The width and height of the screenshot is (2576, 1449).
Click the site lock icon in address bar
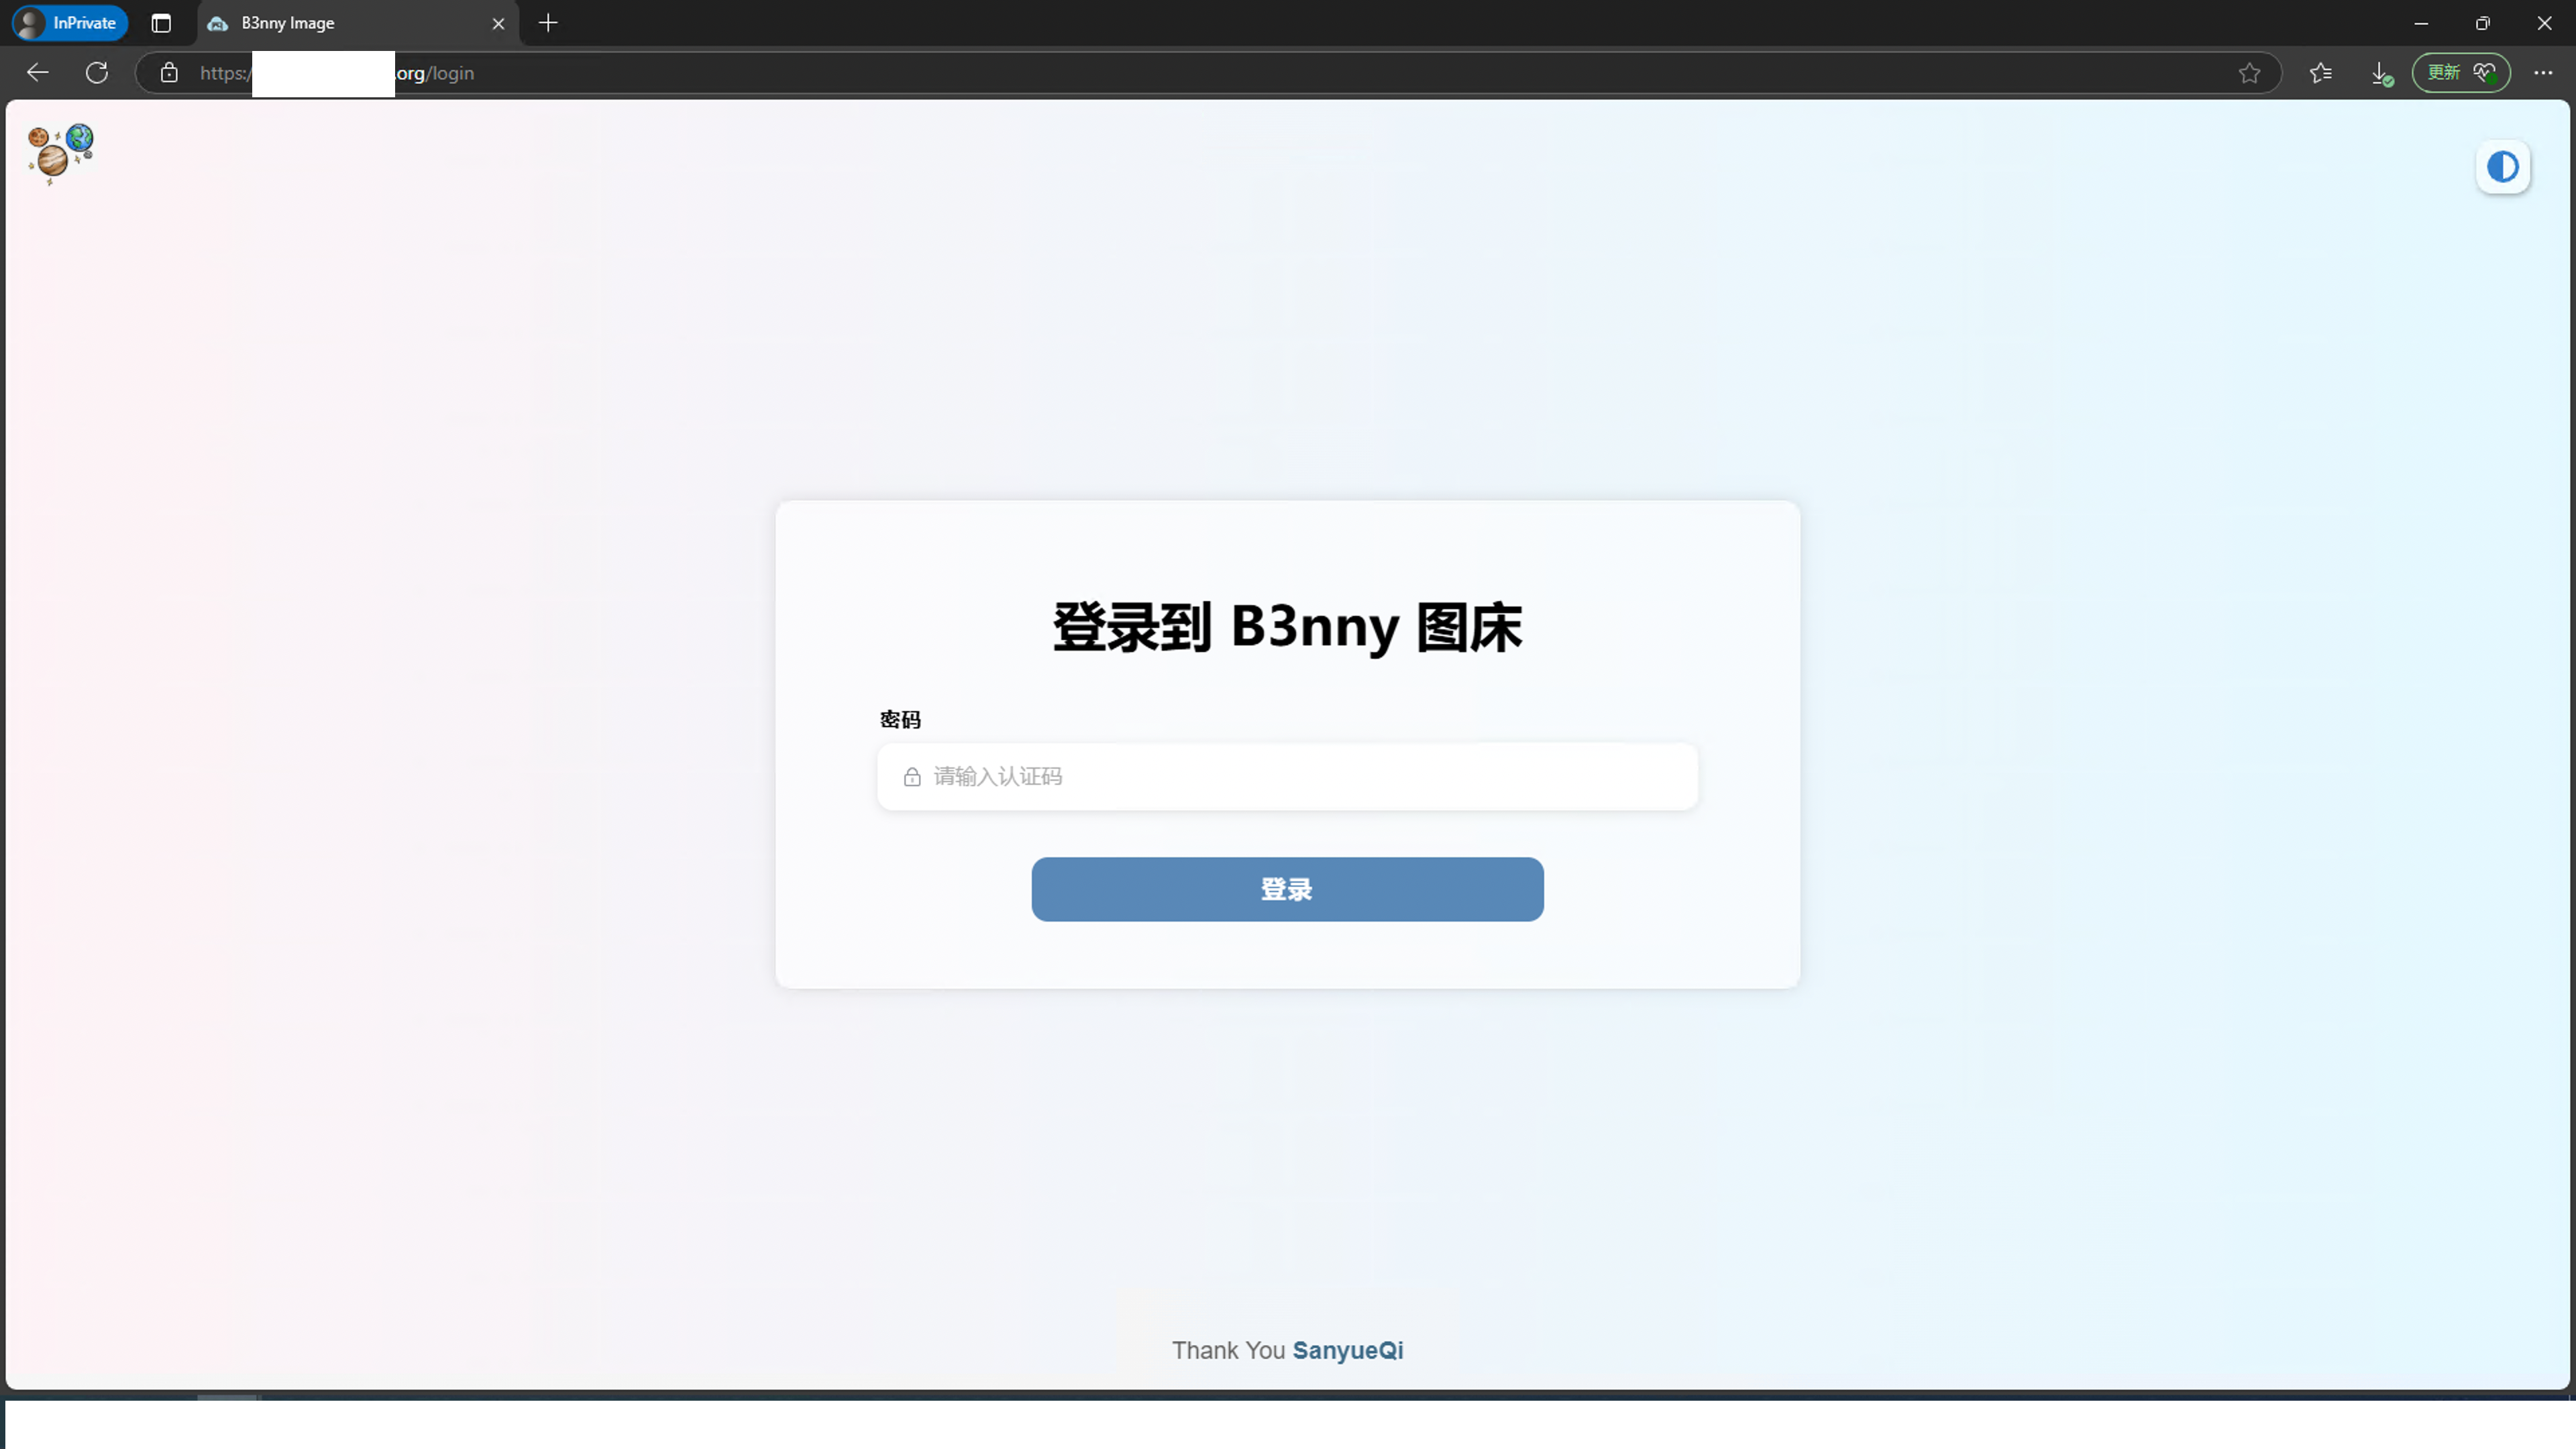(168, 72)
